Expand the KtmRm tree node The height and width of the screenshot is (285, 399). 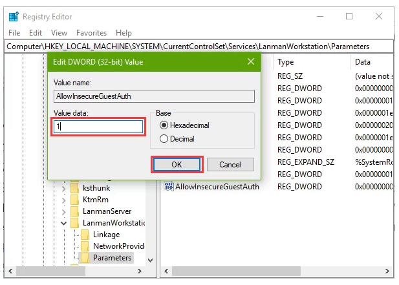coord(63,200)
